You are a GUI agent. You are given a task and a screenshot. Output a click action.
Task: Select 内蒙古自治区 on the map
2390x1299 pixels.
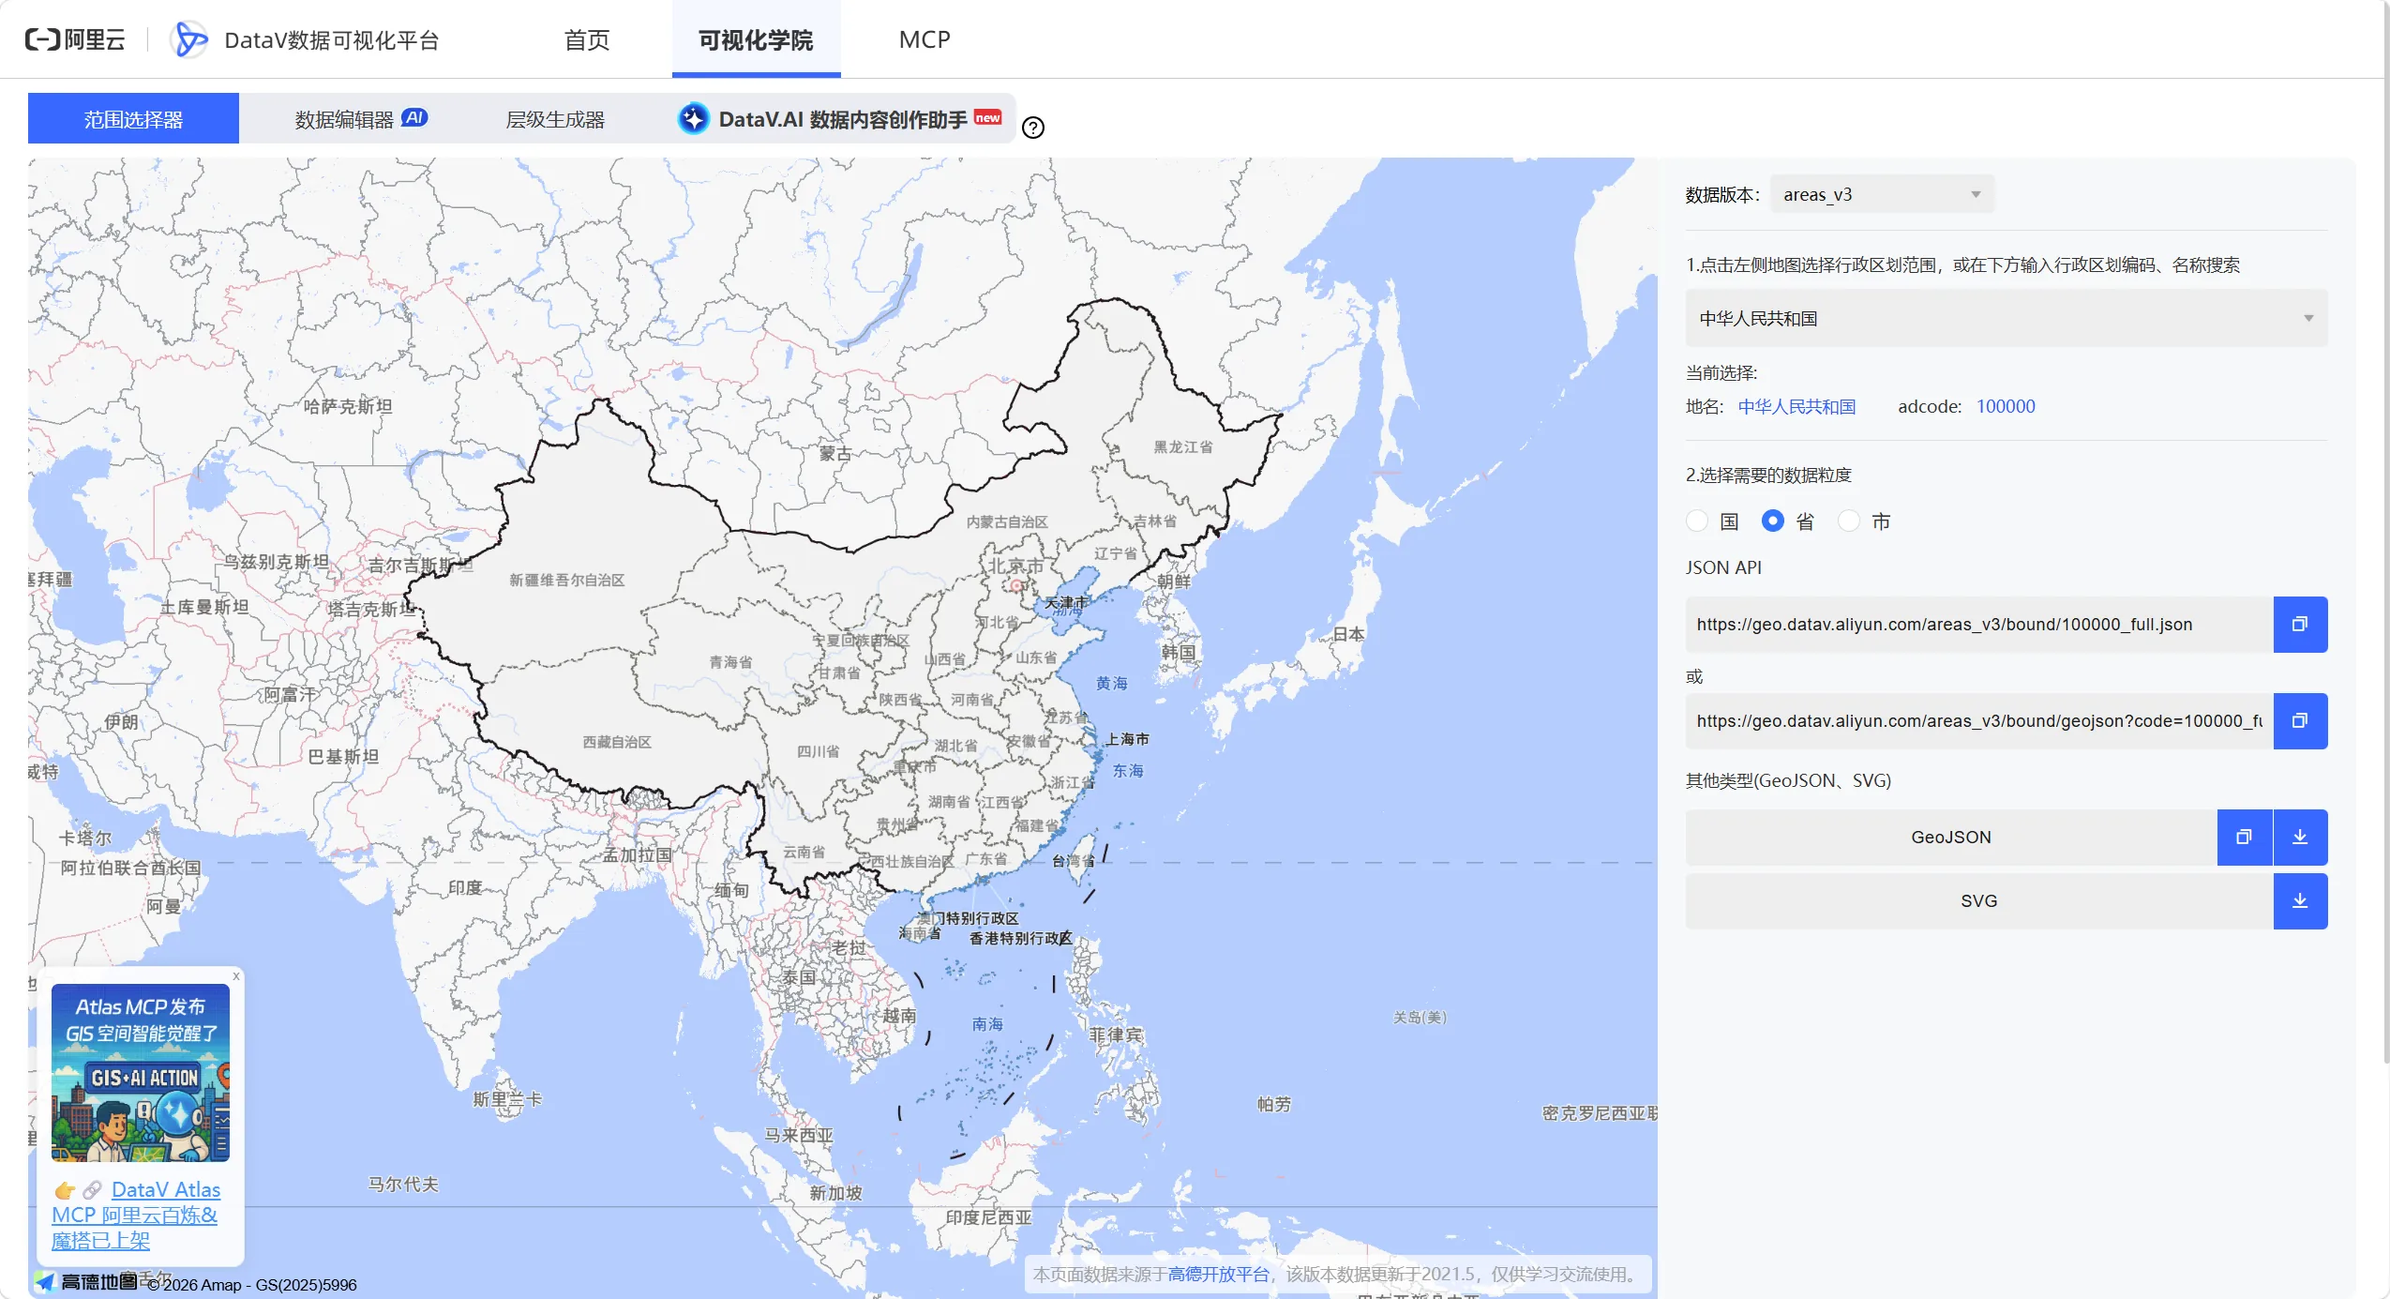1007,521
